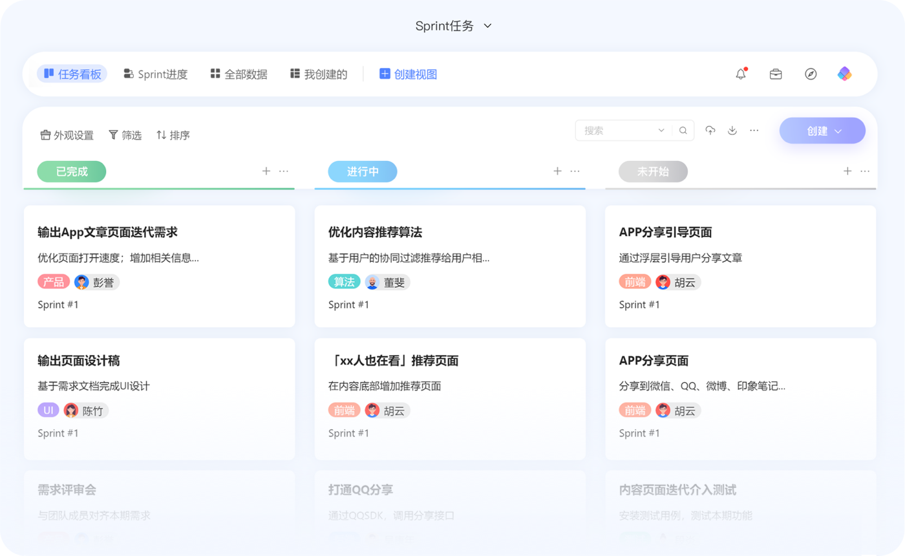The width and height of the screenshot is (905, 556).
Task: Open the 创建 dropdown button
Action: 822,131
